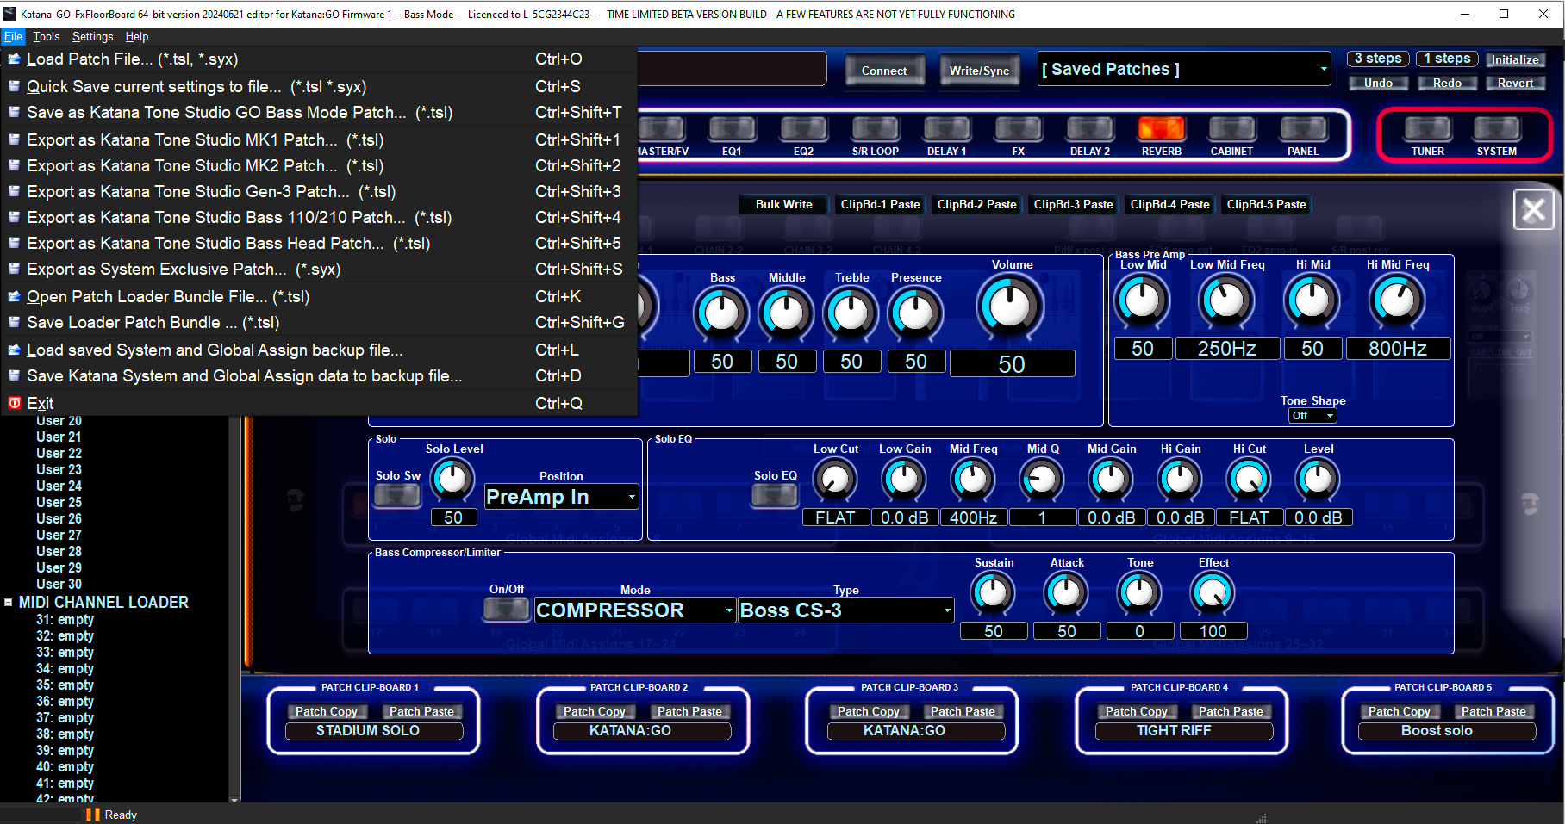
Task: Click the Volume value field showing 50
Action: pos(1012,363)
